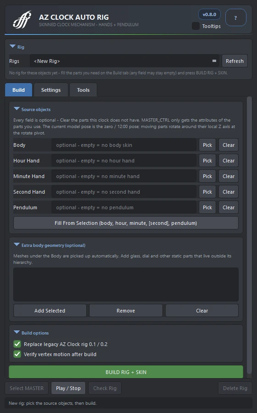257x413 pixels.
Task: Click the Minute Hand input field
Action: (x=124, y=176)
